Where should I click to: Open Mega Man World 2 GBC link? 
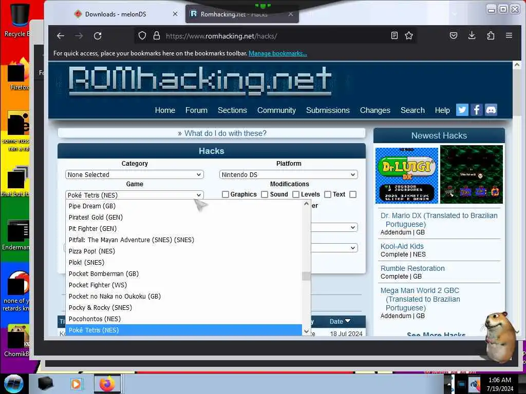[x=420, y=299]
